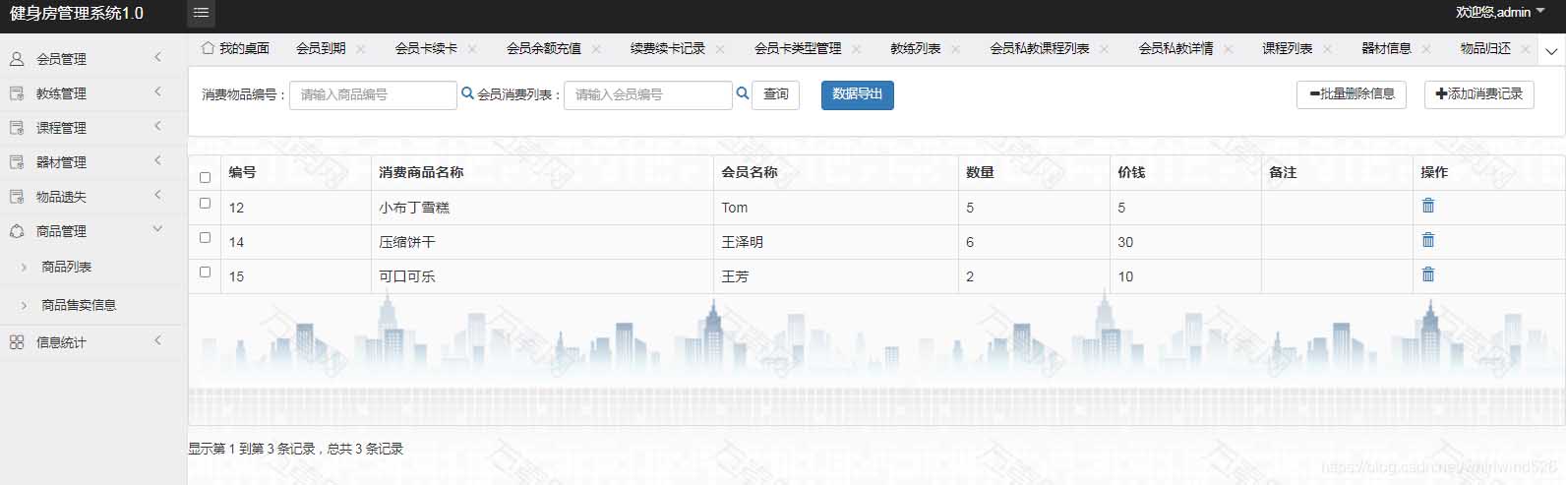This screenshot has width=1566, height=485.
Task: Switch to the 会员卡续卡 tab
Action: [426, 48]
